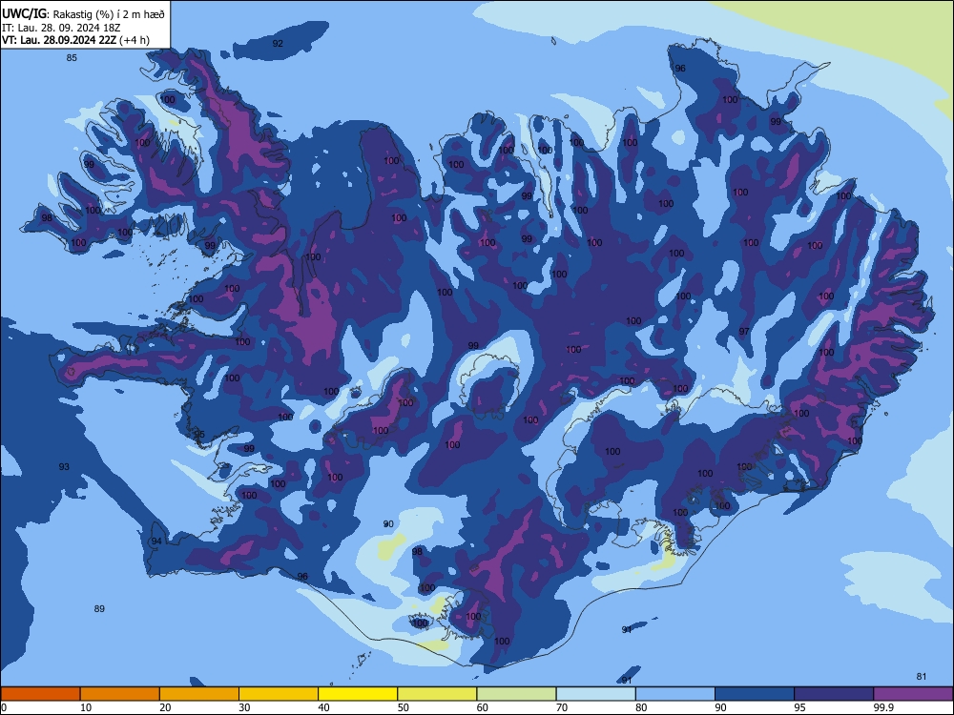Viewport: 954px width, 715px height.
Task: Select the 50–60 yellow-green legend band
Action: [x=437, y=694]
